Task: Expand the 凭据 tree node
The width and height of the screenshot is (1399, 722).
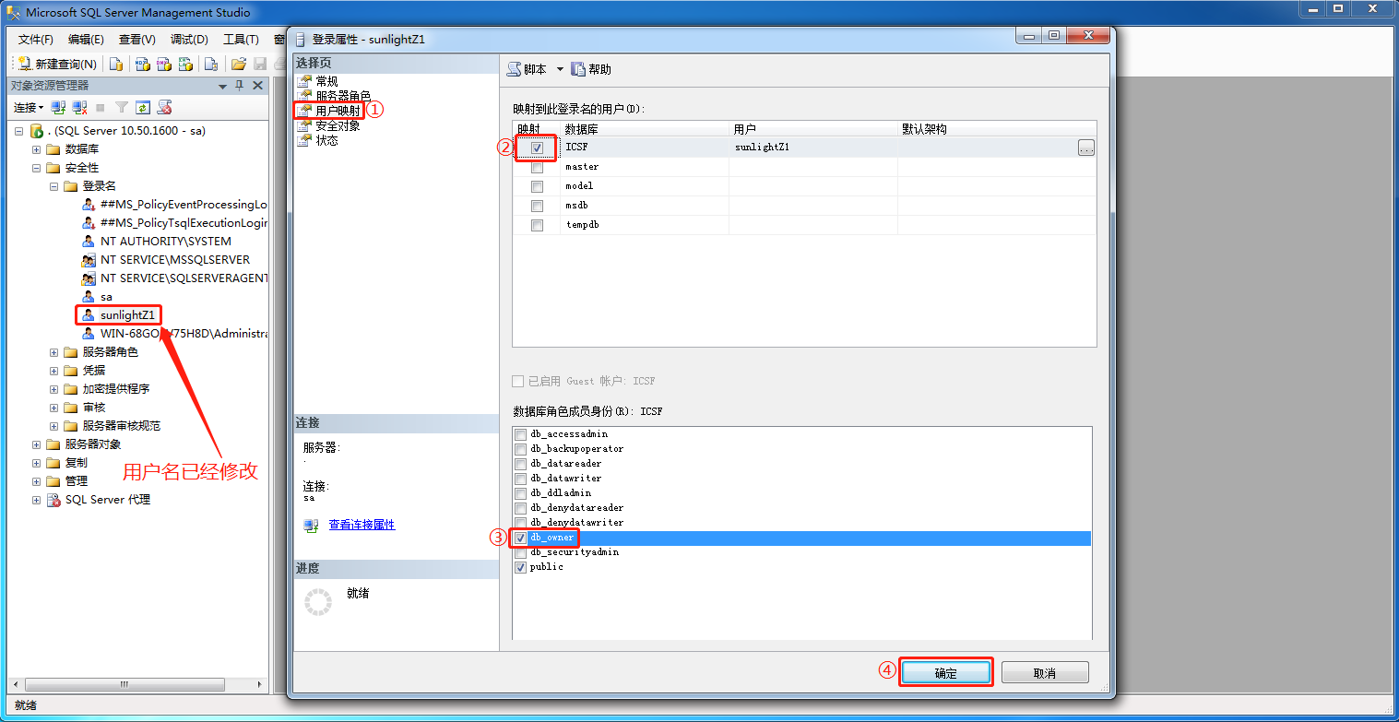Action: [x=54, y=371]
